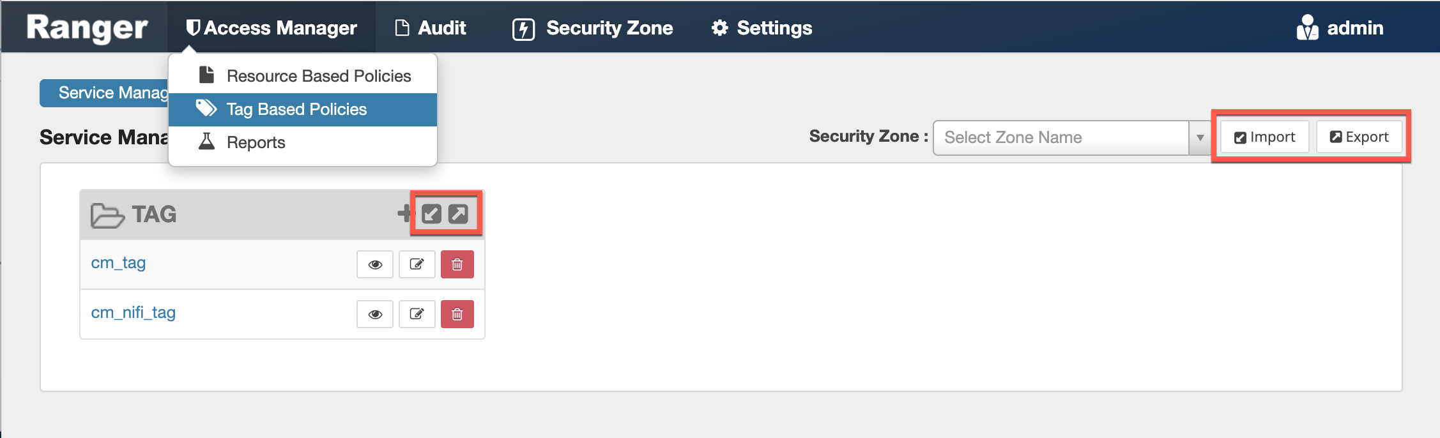Open Reports from the Access Manager menu
The width and height of the screenshot is (1440, 438).
(256, 142)
